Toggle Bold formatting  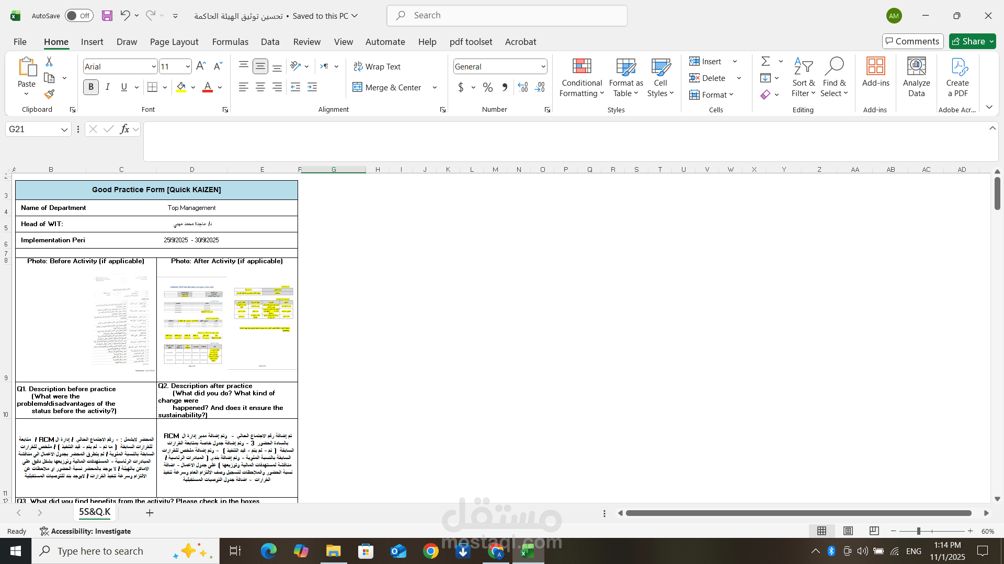pos(91,87)
